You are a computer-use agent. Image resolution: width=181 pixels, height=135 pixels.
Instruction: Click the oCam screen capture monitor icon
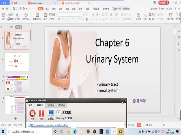coord(51,114)
